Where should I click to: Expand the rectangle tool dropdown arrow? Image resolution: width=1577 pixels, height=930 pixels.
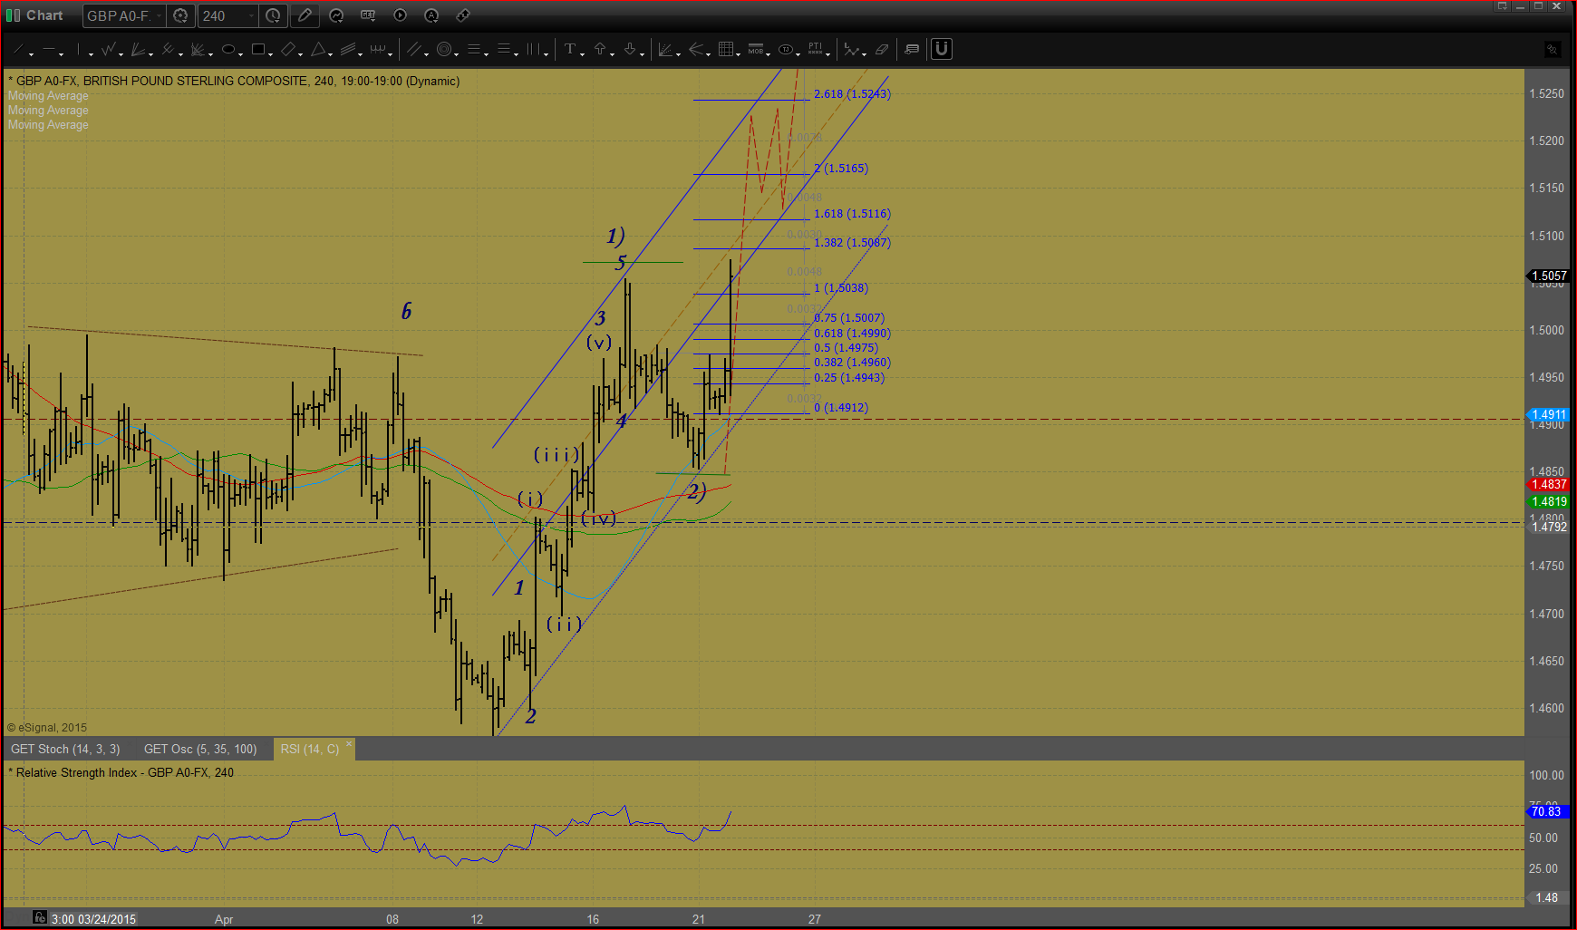coord(270,54)
